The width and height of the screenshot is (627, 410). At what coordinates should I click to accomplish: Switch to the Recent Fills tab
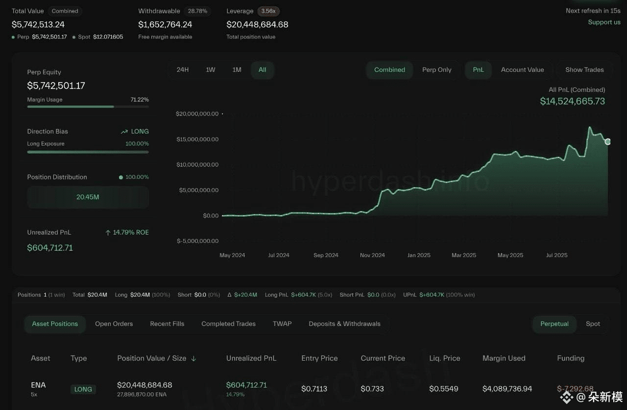(x=168, y=324)
